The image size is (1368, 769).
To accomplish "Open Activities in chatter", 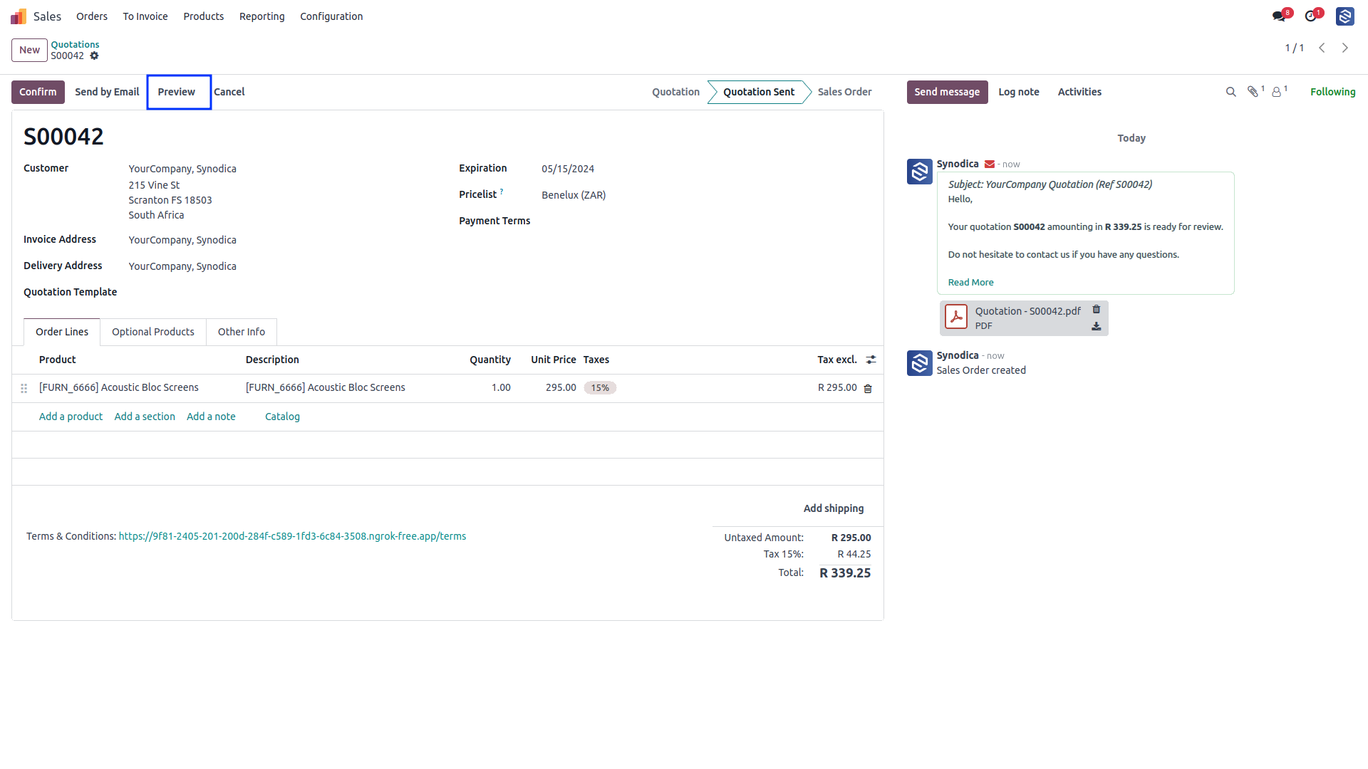I will point(1079,92).
